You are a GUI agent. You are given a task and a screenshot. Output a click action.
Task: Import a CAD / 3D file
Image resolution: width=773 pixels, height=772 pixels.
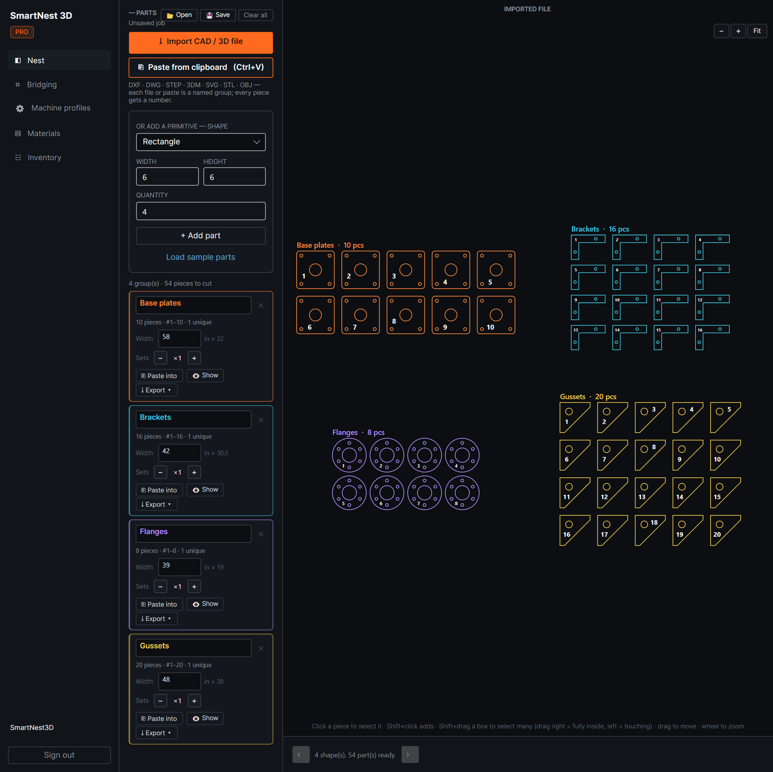201,42
